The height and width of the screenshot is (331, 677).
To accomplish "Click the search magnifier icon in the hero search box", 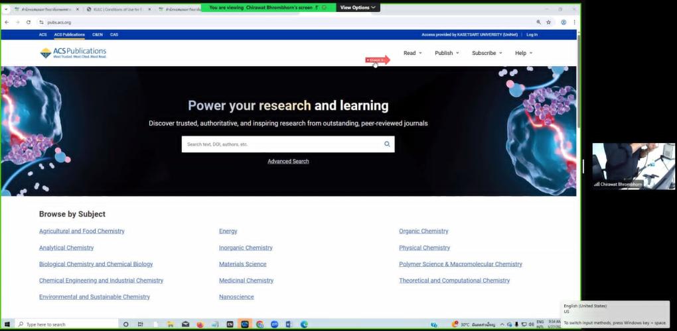I will click(x=387, y=144).
